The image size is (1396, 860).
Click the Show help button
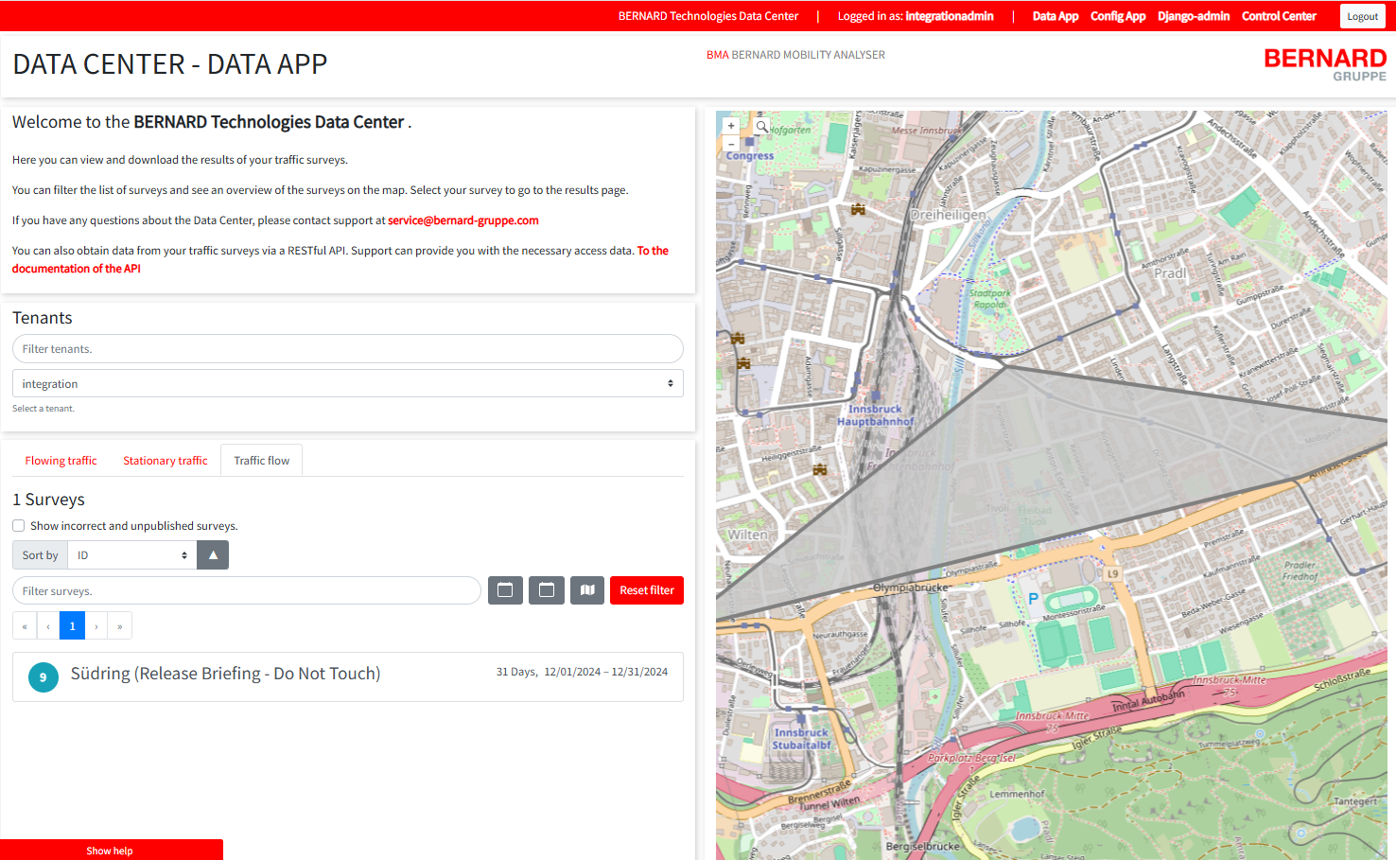click(111, 850)
